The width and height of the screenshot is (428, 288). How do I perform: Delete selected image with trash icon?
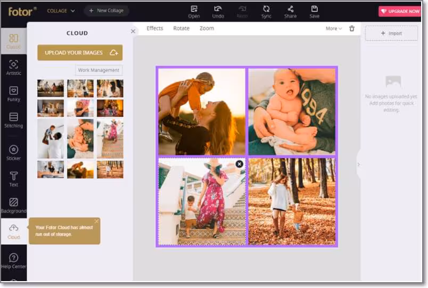point(352,28)
